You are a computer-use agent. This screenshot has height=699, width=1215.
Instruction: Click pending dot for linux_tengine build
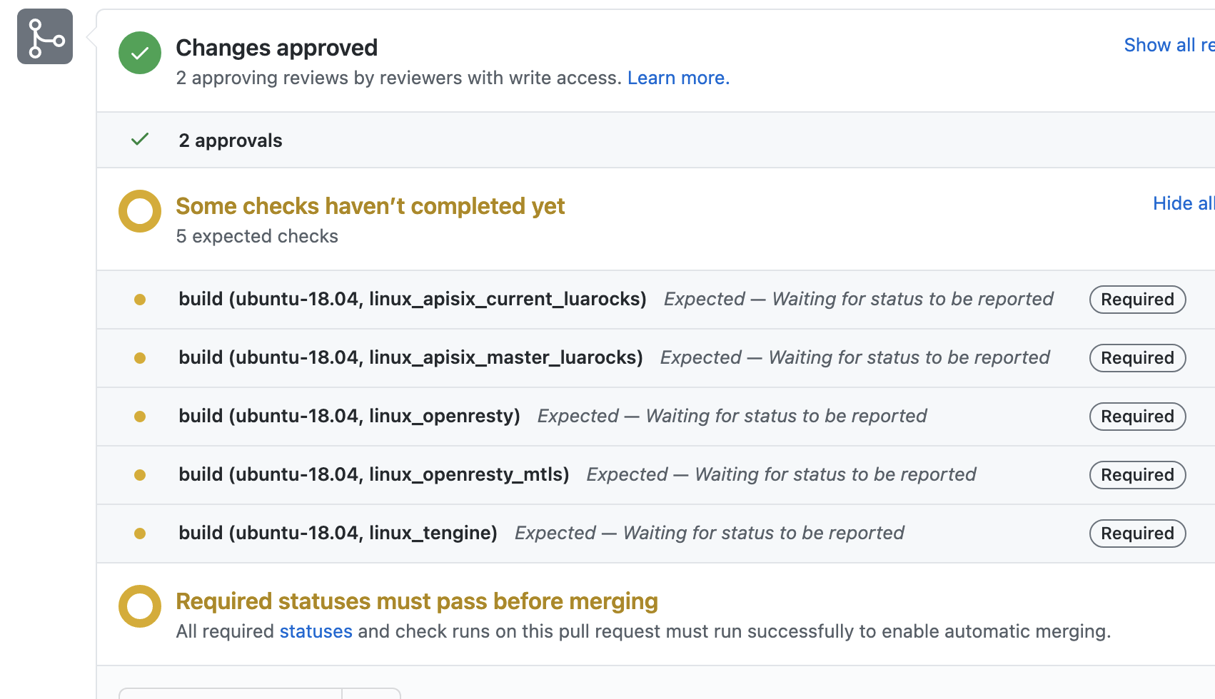click(x=140, y=534)
